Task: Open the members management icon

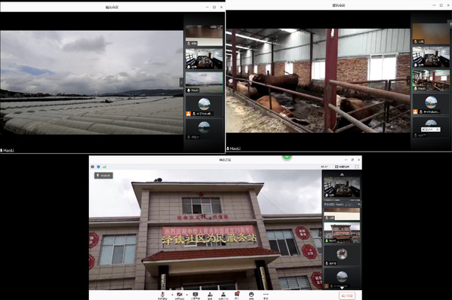Action: pos(223,295)
